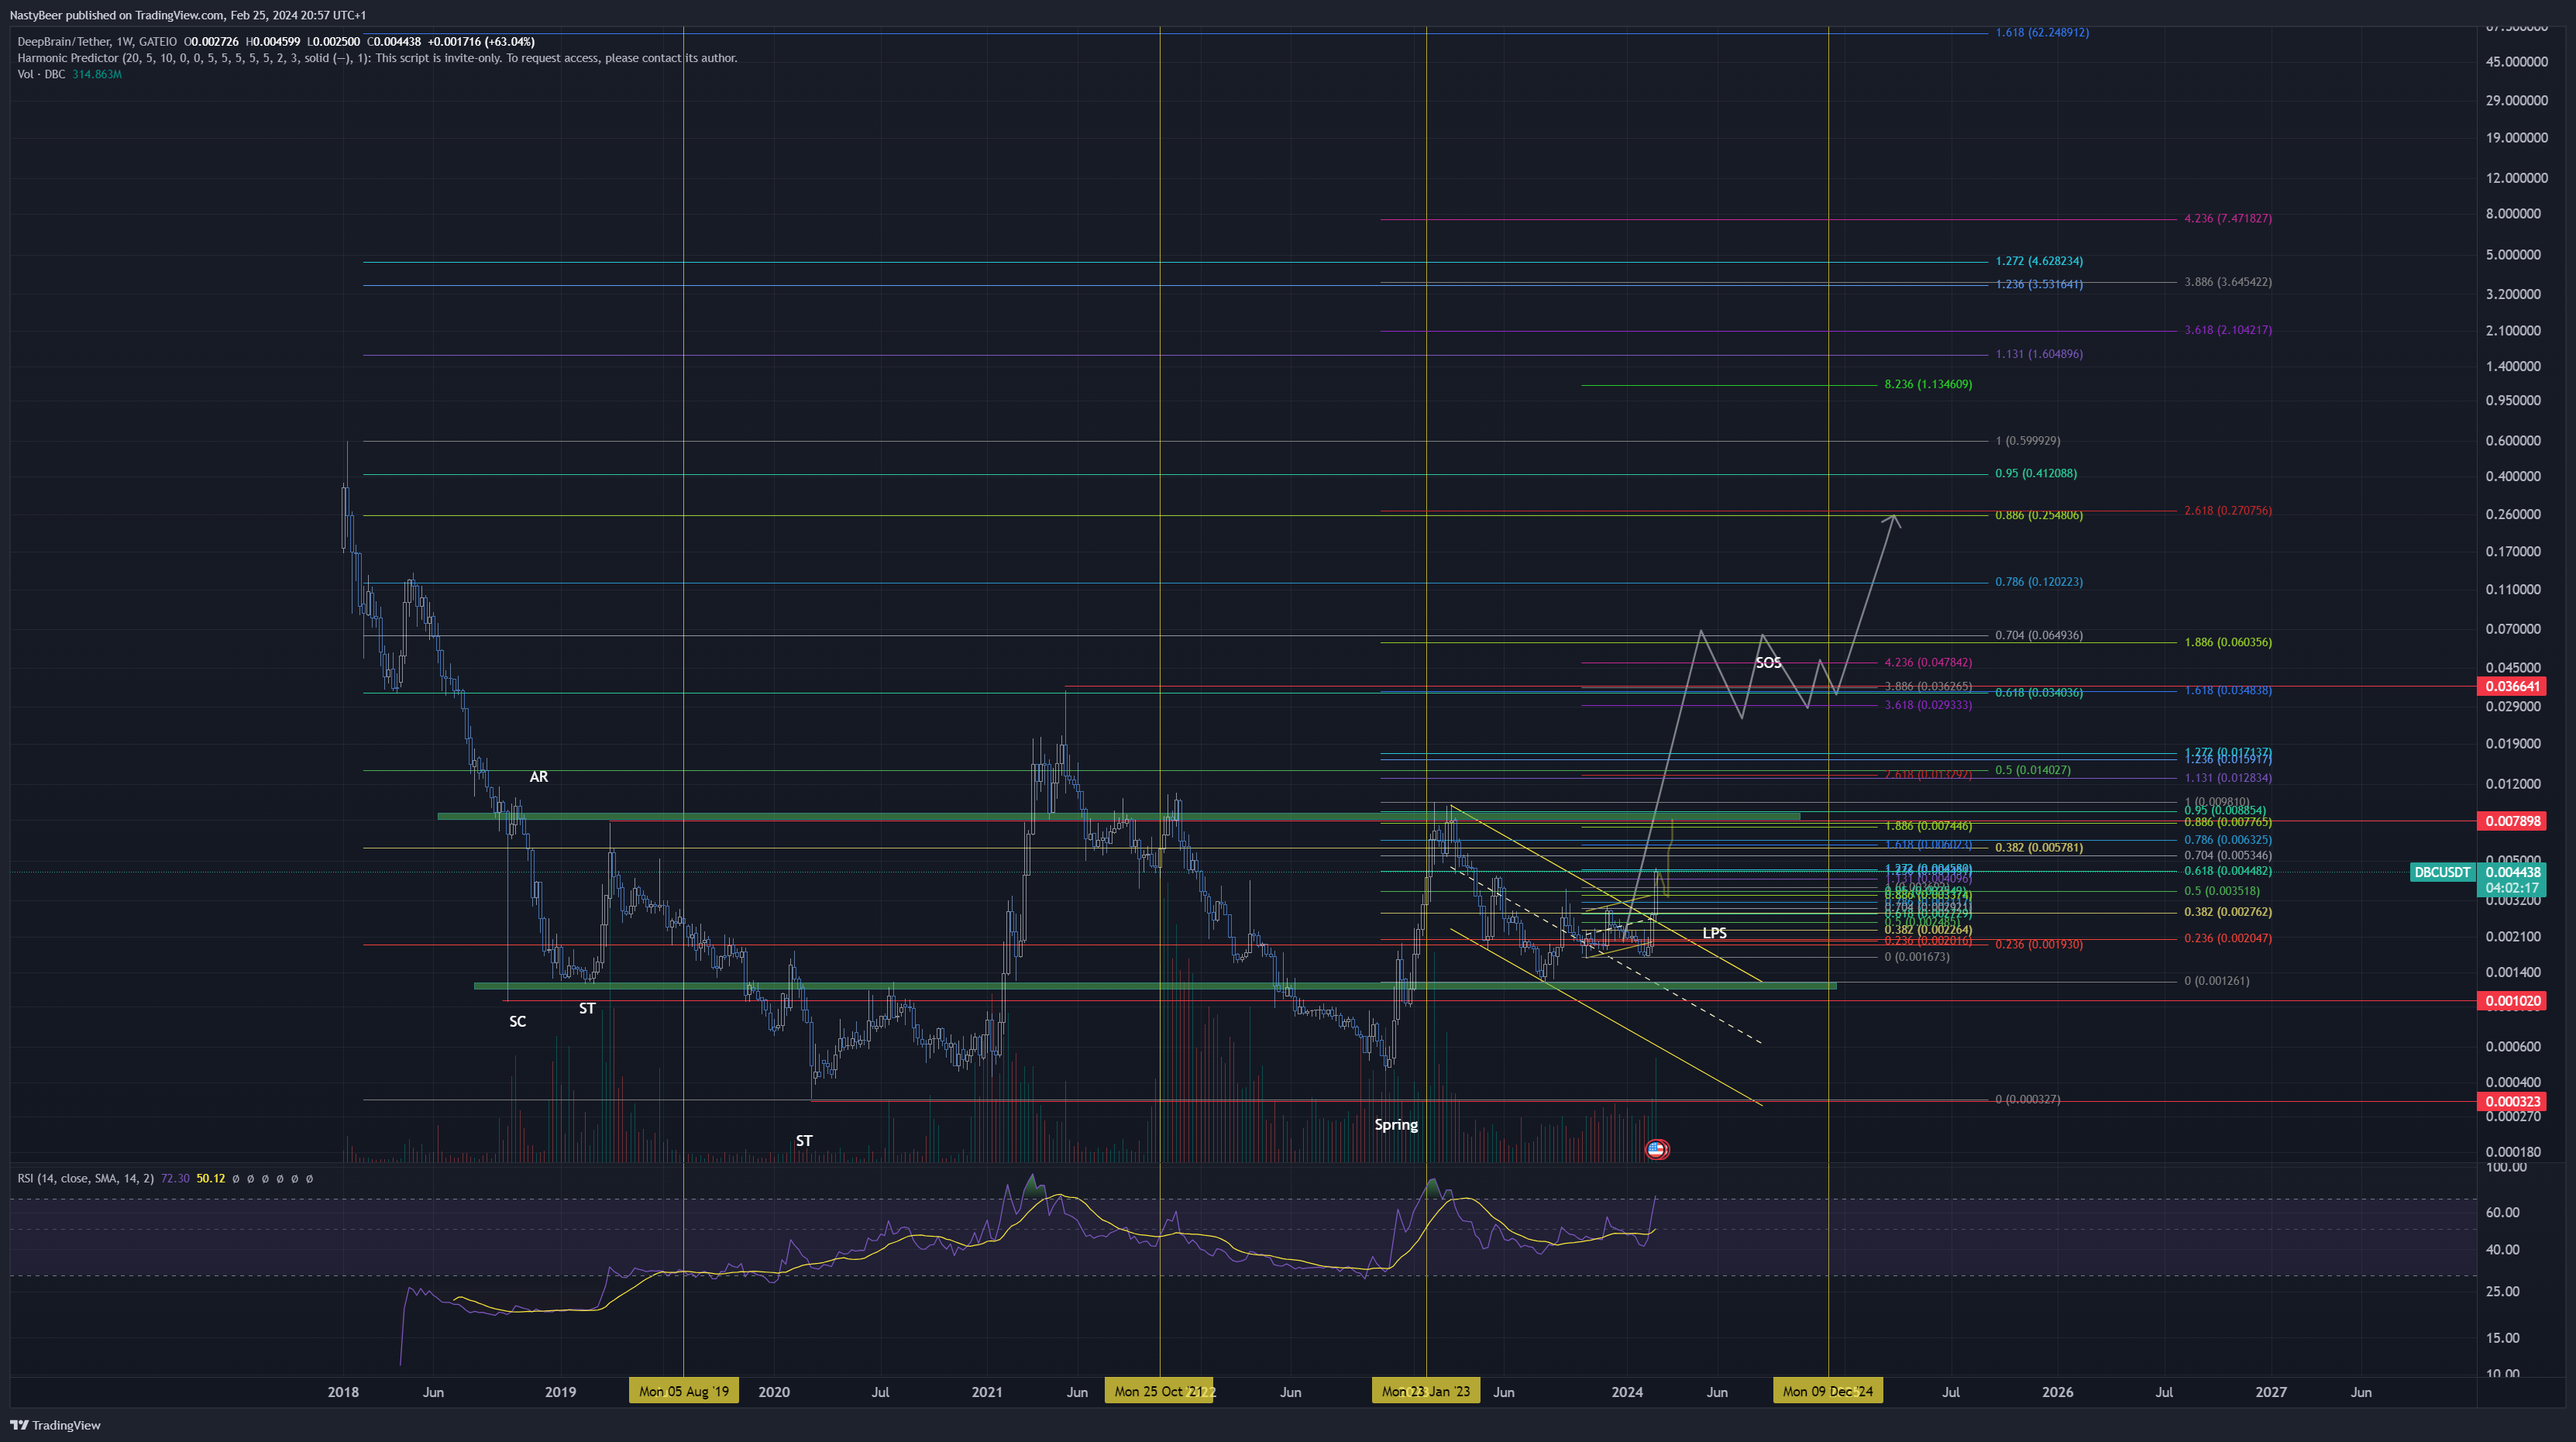
Task: Select the SOS annotation label
Action: coord(1768,663)
